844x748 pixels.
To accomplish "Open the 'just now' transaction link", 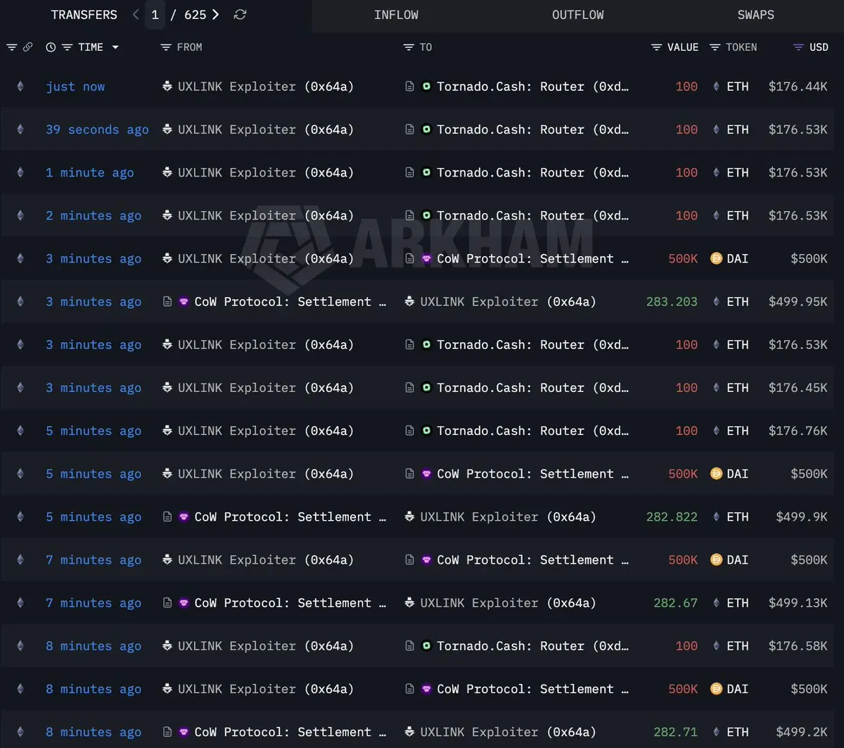I will click(75, 87).
